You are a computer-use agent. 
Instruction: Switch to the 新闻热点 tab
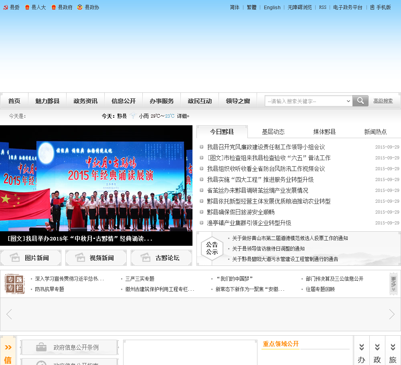pos(375,132)
